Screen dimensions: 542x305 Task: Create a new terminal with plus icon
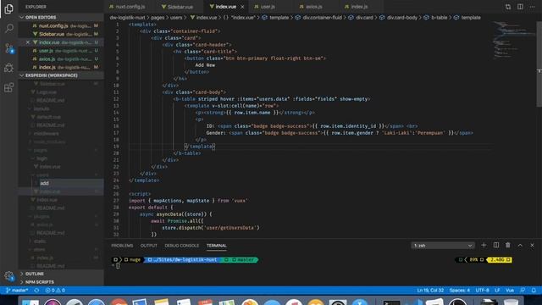(484, 245)
